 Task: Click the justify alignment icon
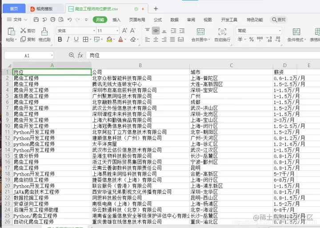pos(172,39)
